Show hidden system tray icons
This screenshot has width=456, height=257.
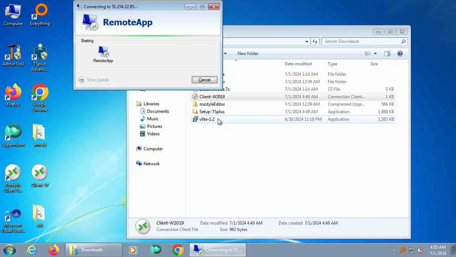(394, 250)
